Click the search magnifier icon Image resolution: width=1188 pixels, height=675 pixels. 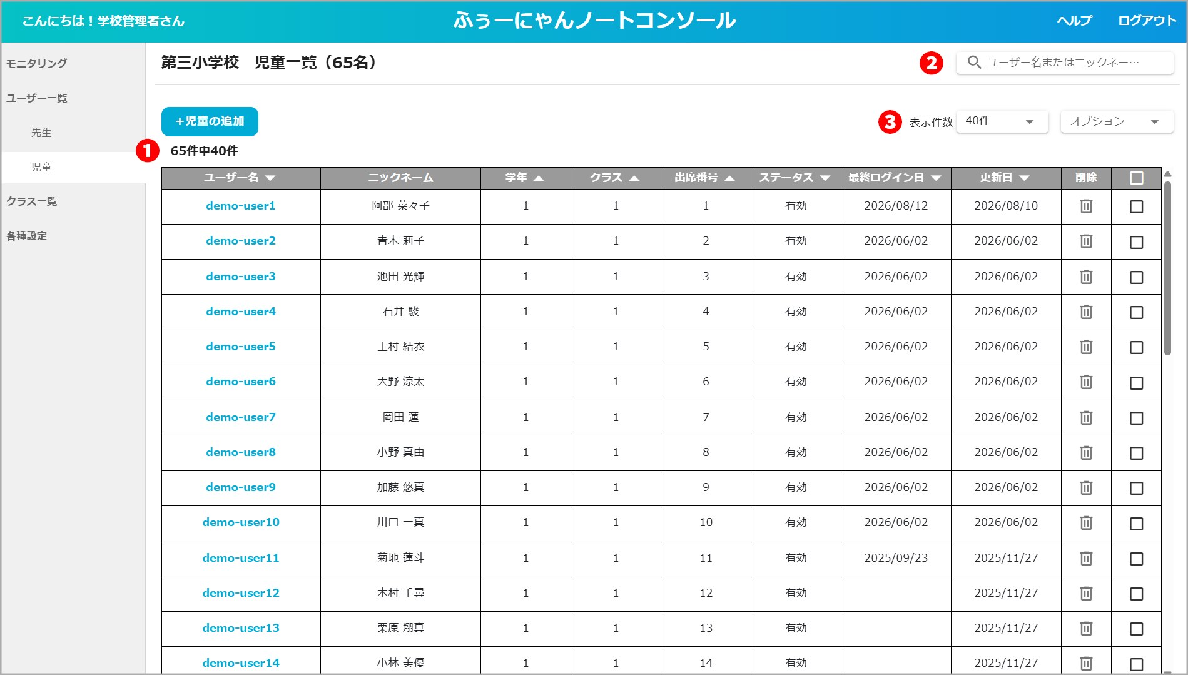tap(974, 62)
